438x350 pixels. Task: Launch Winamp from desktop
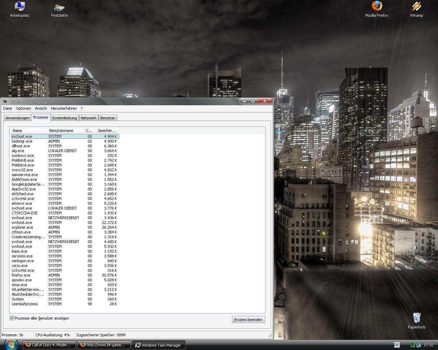(416, 9)
